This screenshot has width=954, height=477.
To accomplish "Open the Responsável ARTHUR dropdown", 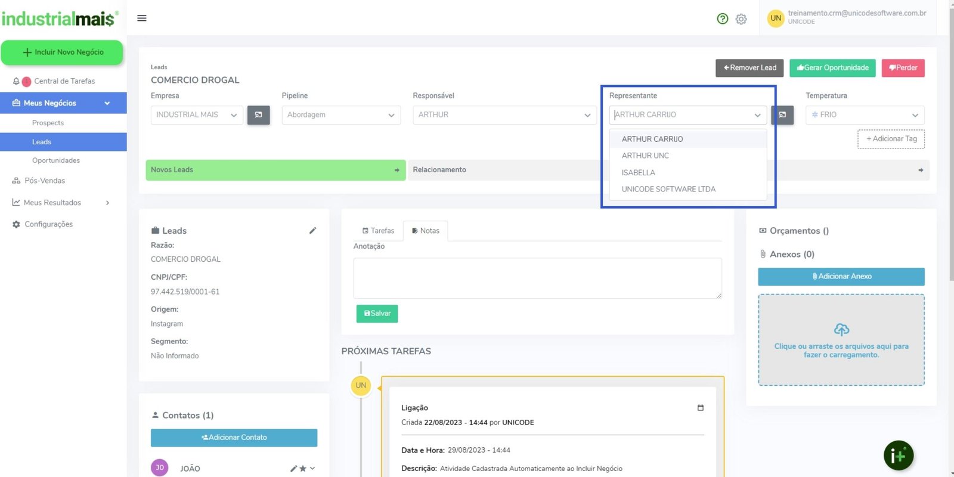I will [x=504, y=115].
